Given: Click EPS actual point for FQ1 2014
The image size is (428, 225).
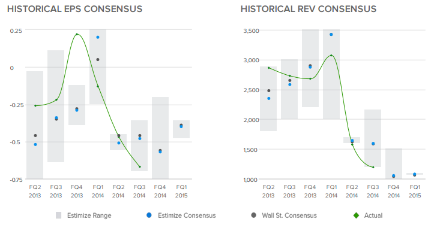Looking at the screenshot, I should (x=98, y=87).
